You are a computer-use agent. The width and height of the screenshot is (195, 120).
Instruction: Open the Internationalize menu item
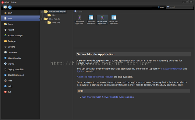(x=21, y=58)
